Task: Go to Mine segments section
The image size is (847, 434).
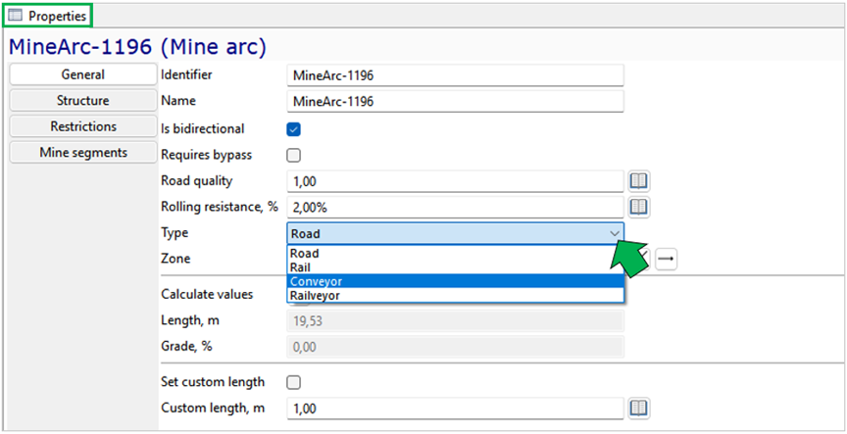Action: click(83, 152)
